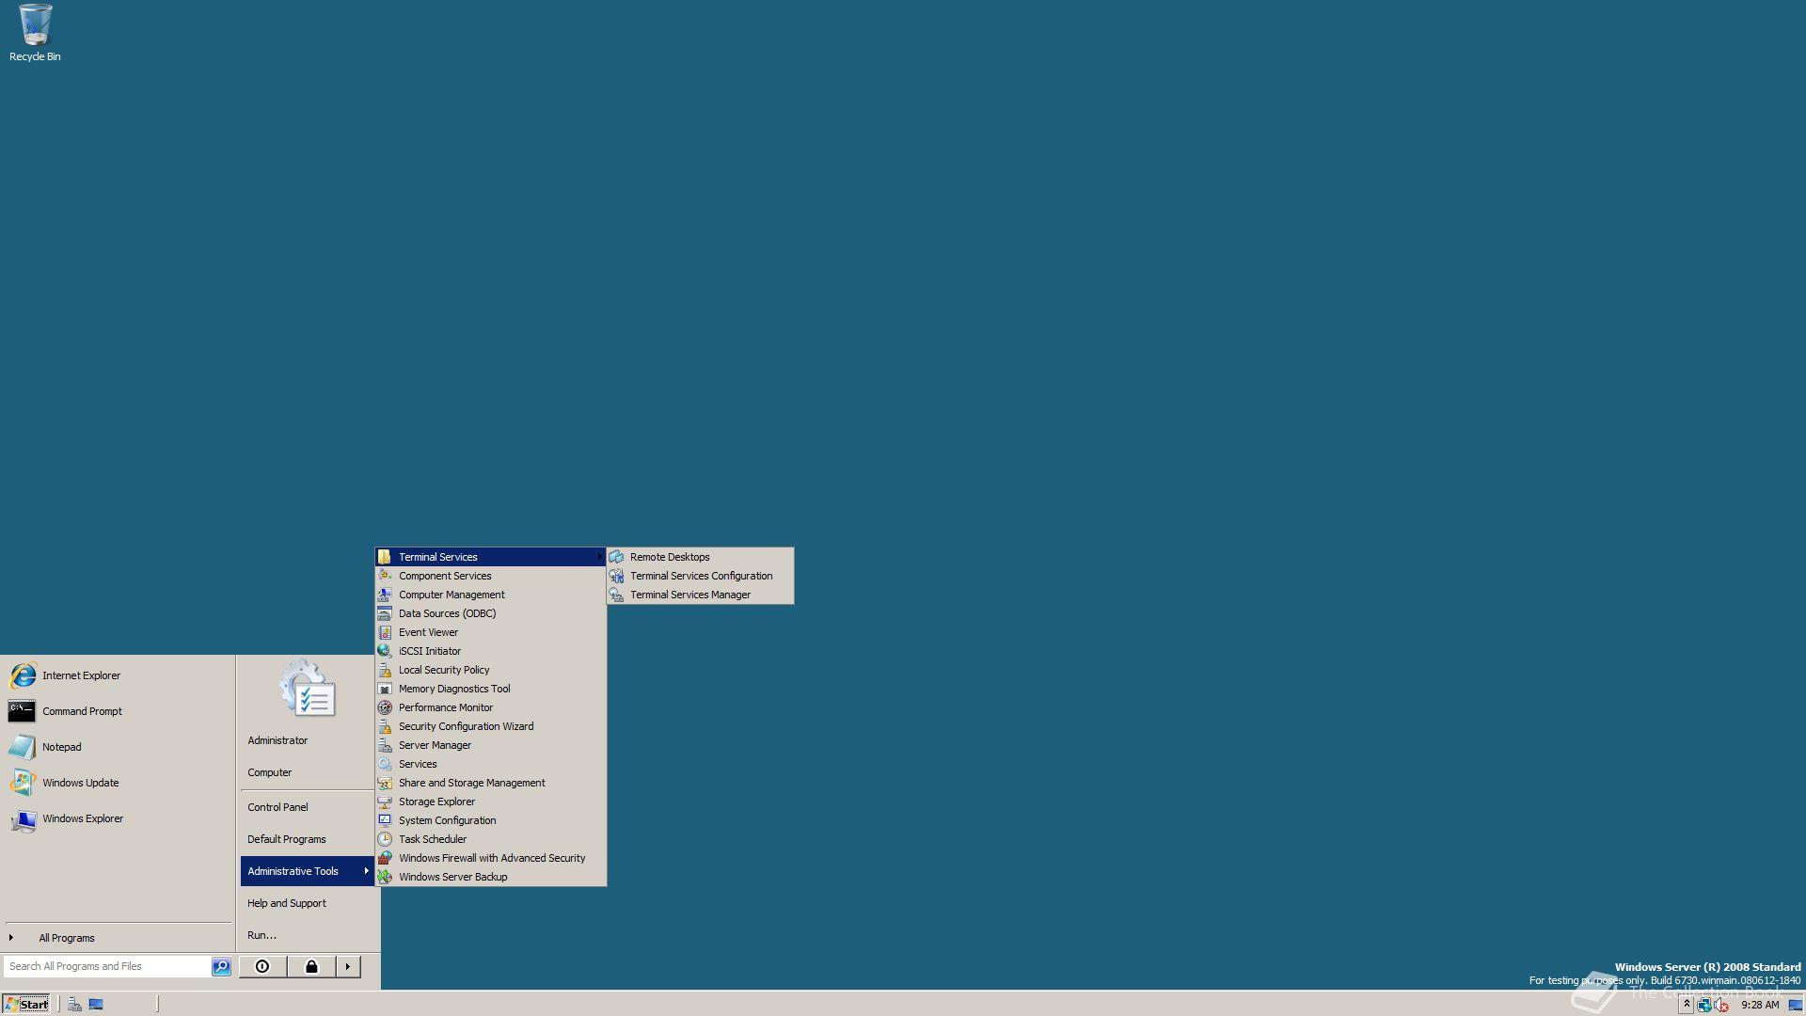The height and width of the screenshot is (1016, 1806).
Task: Select Remote Desktops submenu entry
Action: pyautogui.click(x=700, y=557)
